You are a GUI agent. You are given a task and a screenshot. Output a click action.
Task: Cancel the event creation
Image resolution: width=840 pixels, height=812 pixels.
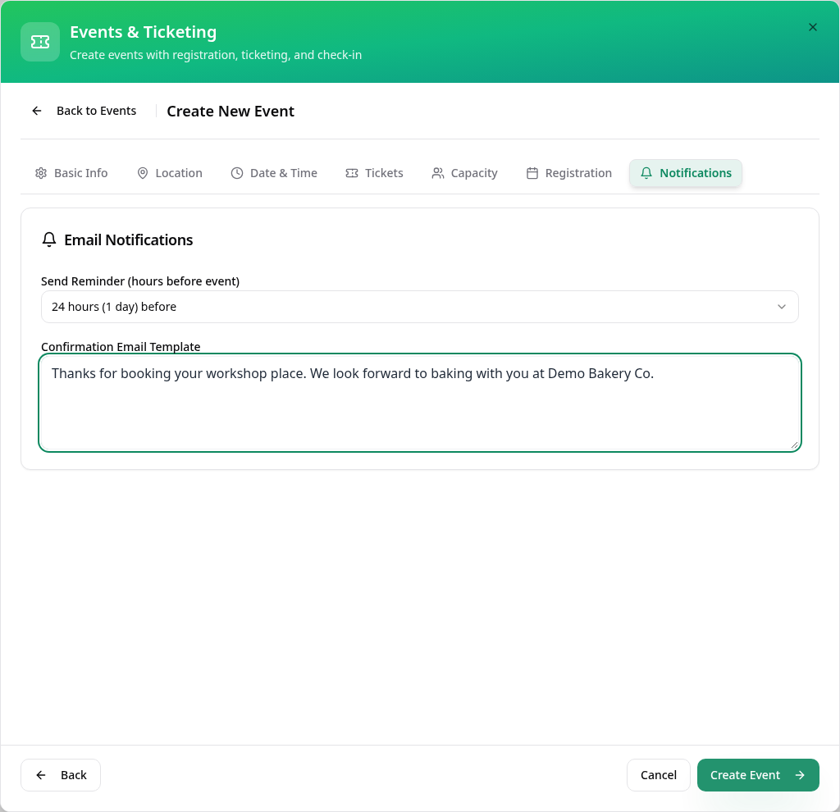click(659, 775)
